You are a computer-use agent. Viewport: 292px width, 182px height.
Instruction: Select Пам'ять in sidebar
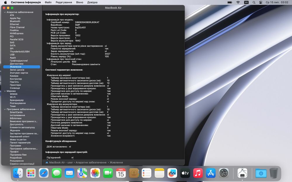pos(14,82)
